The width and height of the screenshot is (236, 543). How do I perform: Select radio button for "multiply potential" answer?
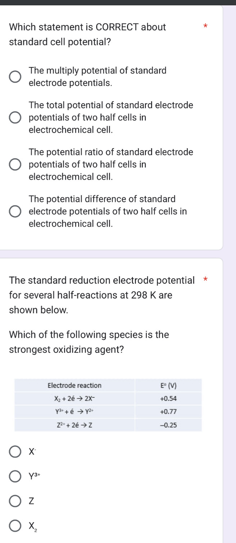(x=15, y=77)
